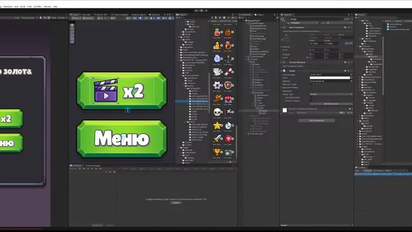
Task: Toggle the Gizmos button in Scene toolbar
Action: pyautogui.click(x=170, y=19)
